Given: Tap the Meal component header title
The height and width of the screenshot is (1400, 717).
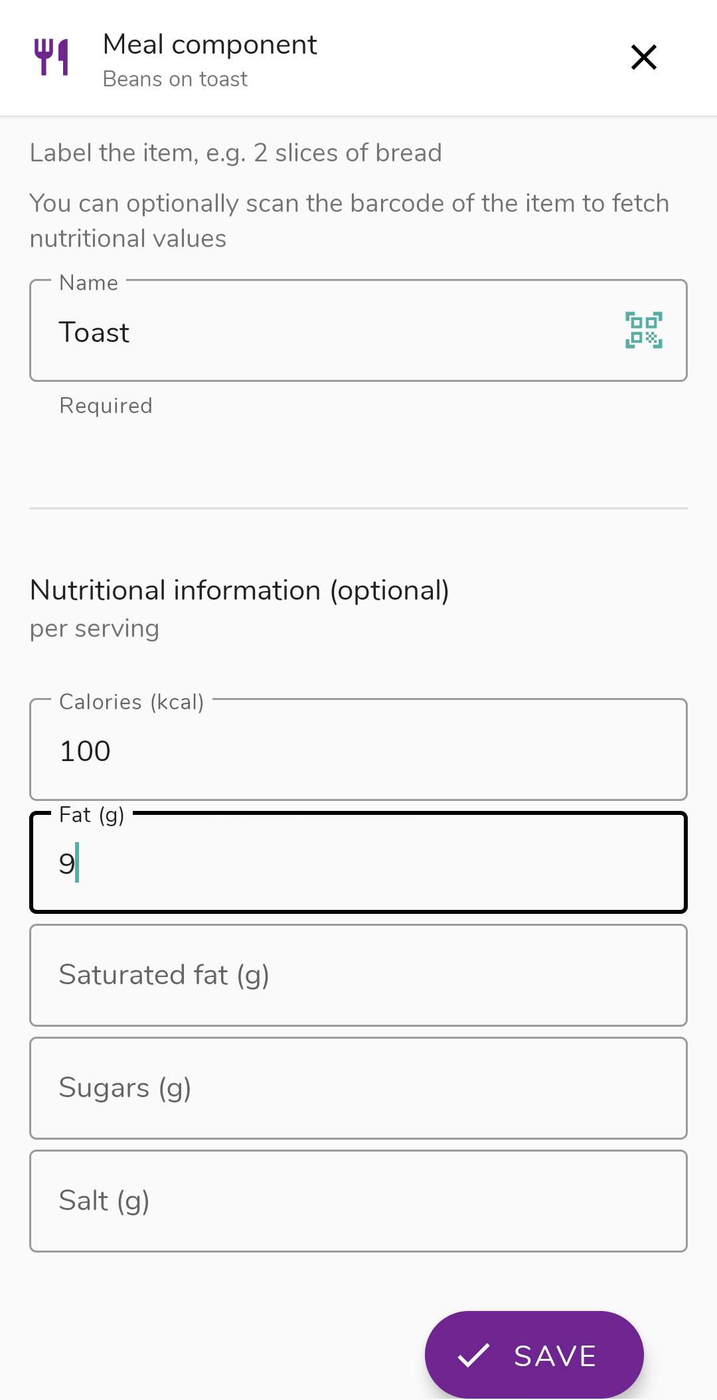Looking at the screenshot, I should pos(210,44).
